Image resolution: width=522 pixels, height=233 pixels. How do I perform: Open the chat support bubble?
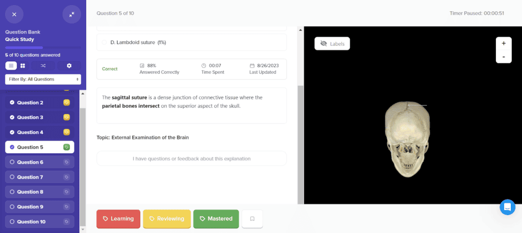[x=507, y=207]
